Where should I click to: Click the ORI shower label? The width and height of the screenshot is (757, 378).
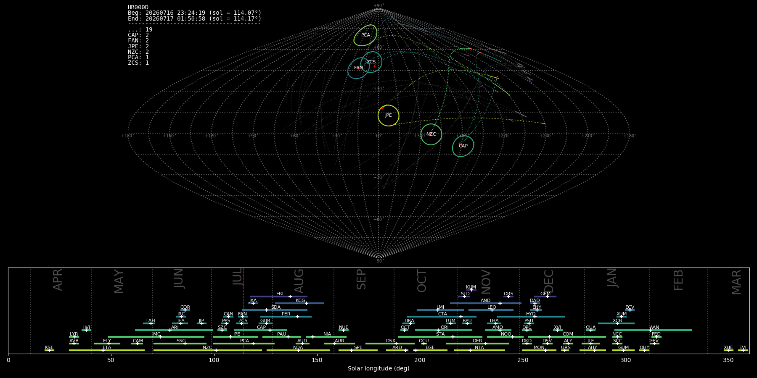(x=445, y=328)
